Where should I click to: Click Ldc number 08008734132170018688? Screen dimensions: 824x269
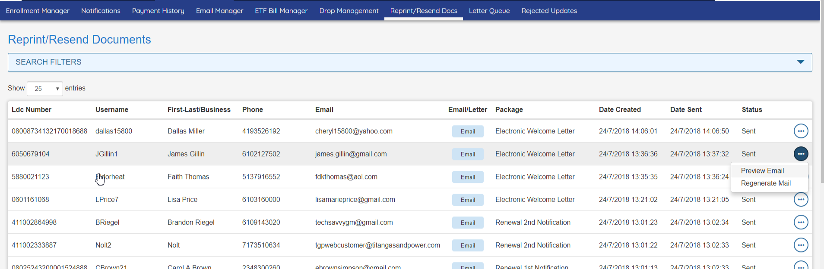pos(49,131)
